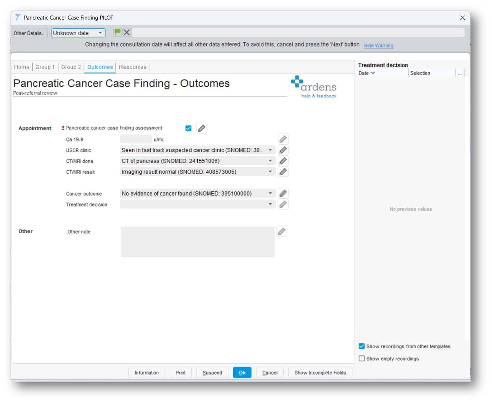Click the application icon in title bar
The height and width of the screenshot is (403, 492).
pyautogui.click(x=18, y=17)
